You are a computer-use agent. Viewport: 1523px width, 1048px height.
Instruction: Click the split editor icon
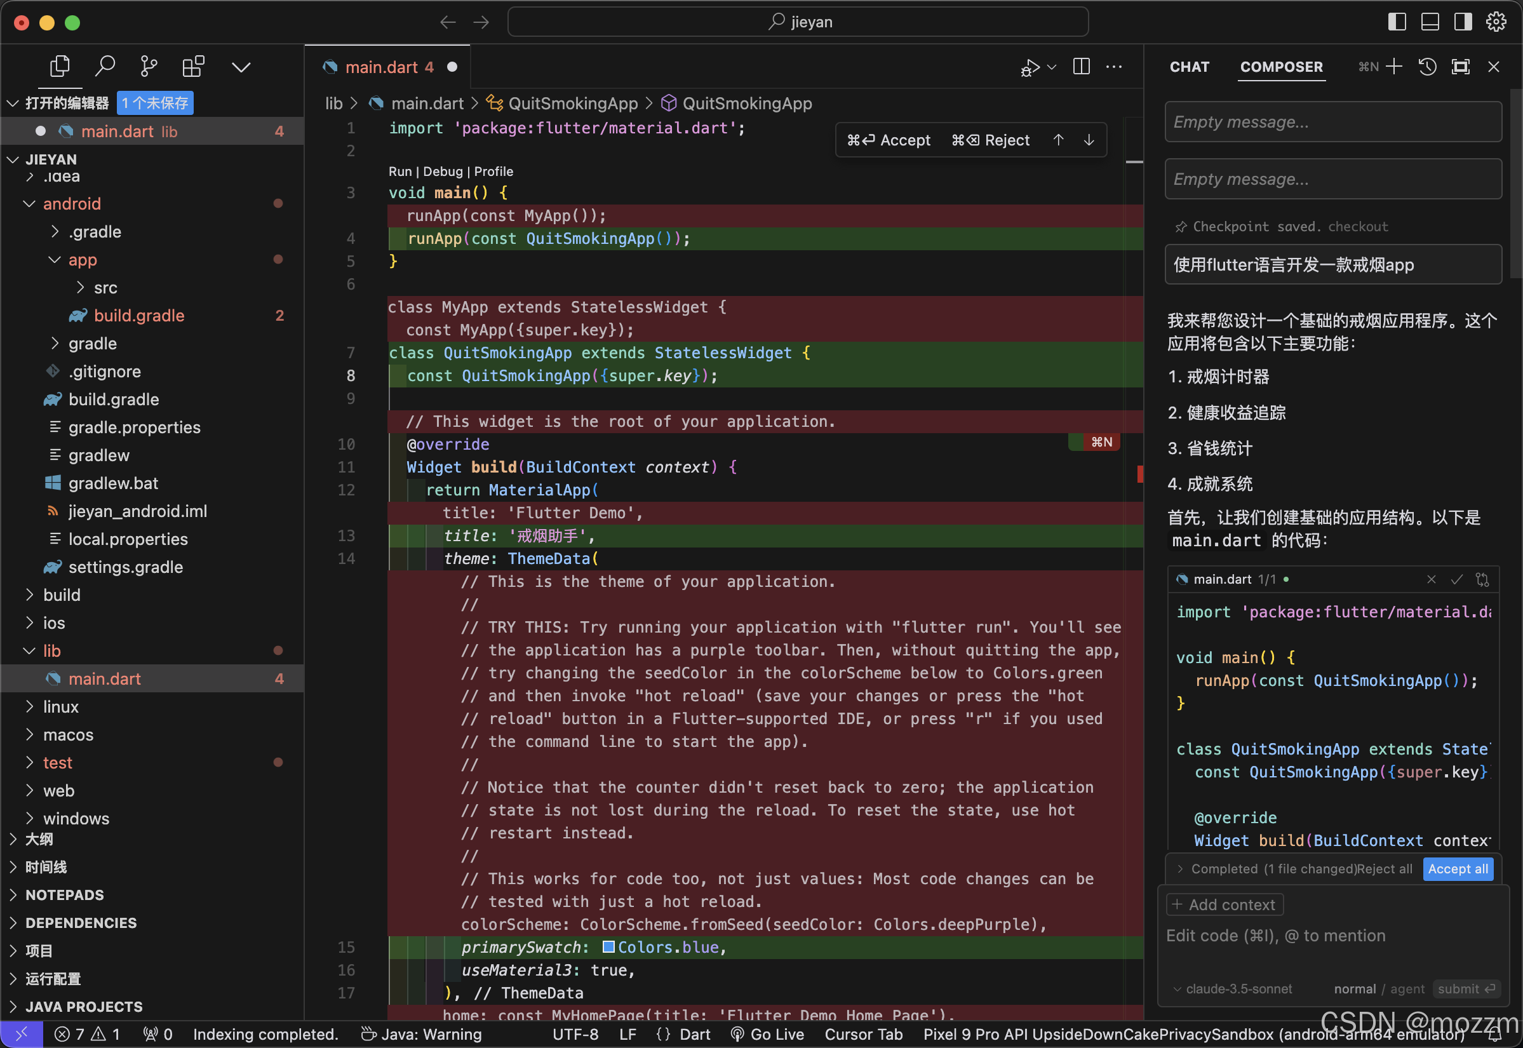pyautogui.click(x=1081, y=66)
